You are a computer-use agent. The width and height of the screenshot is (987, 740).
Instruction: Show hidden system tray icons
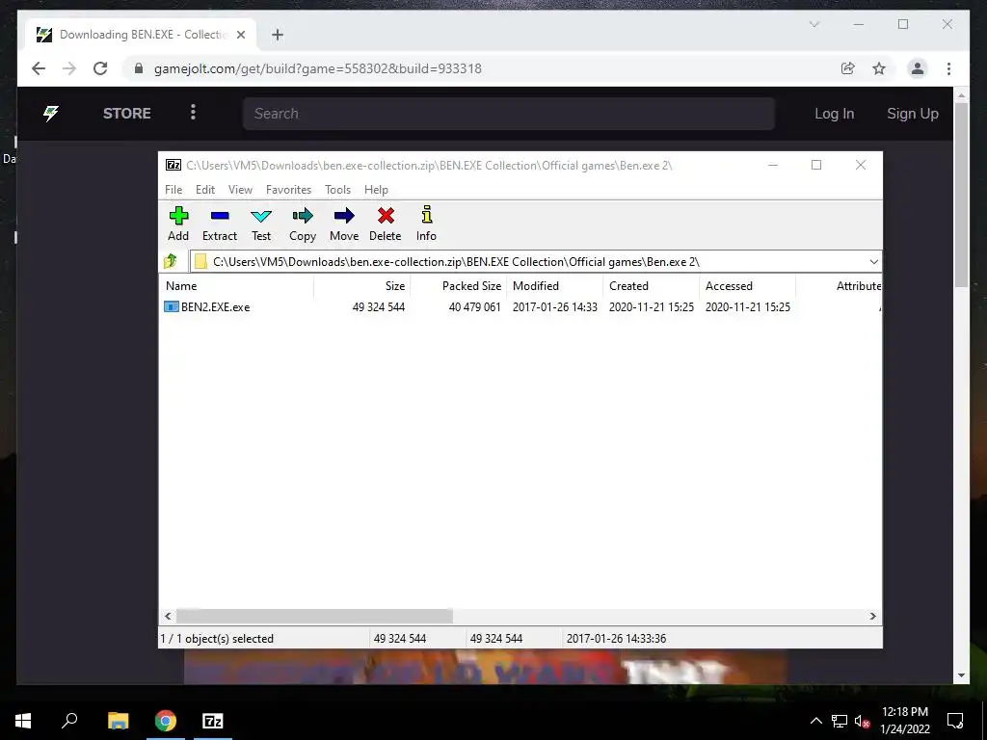point(815,721)
